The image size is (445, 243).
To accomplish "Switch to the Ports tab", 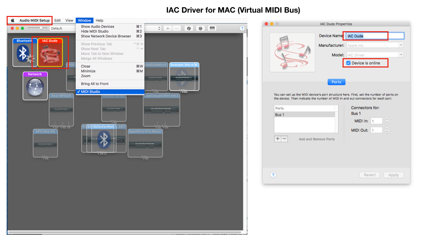I will (336, 82).
